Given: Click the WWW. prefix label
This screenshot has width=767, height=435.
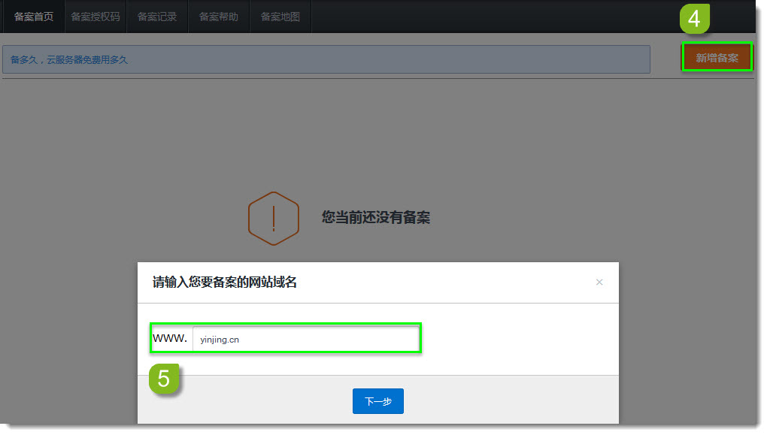Looking at the screenshot, I should coord(170,339).
